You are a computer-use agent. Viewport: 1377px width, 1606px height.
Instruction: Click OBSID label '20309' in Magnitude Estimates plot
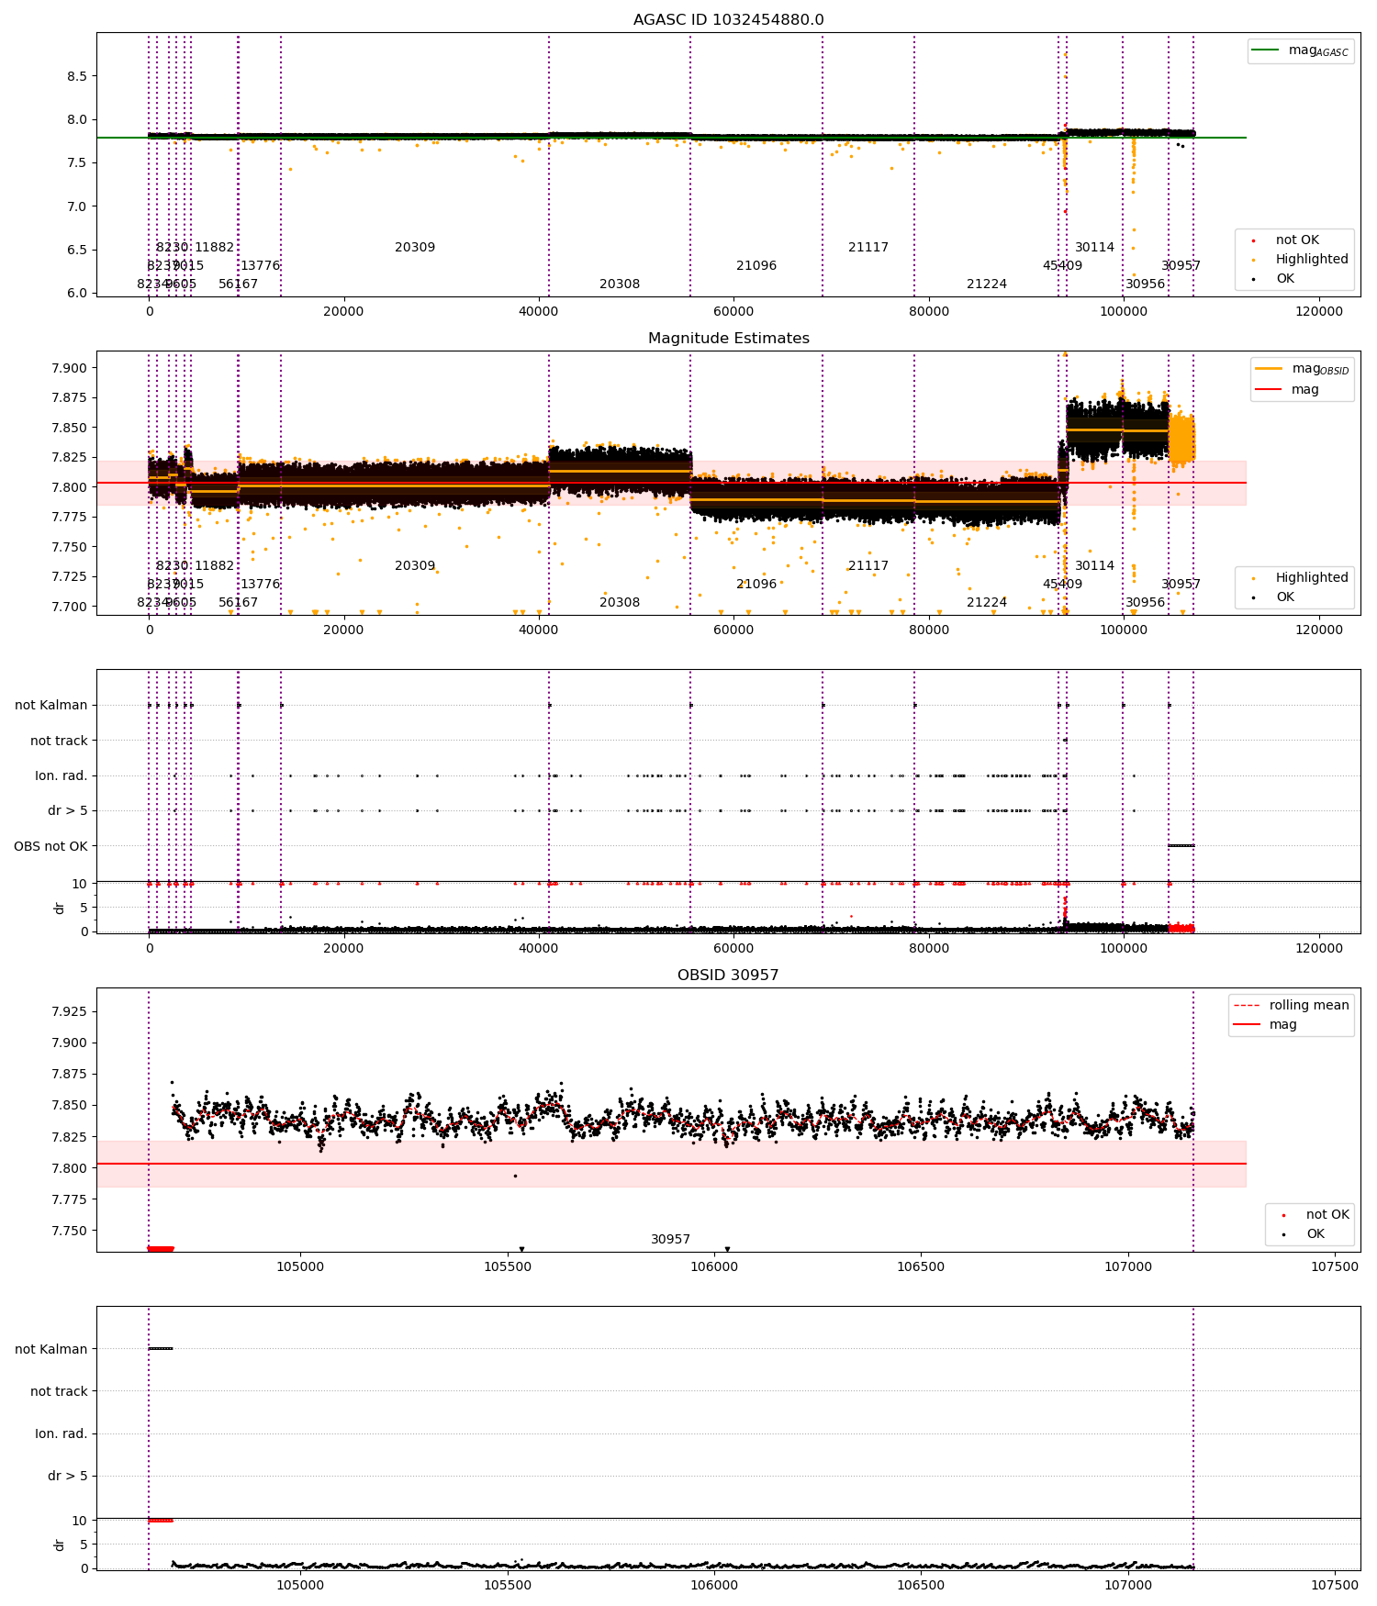(415, 566)
